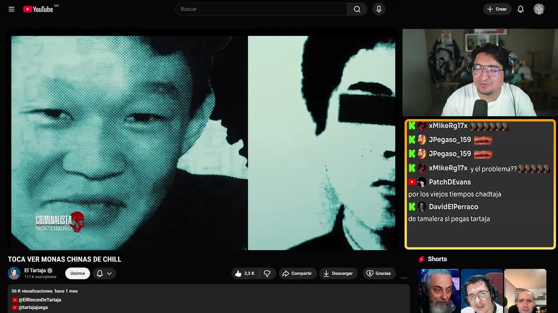The width and height of the screenshot is (558, 313).
Task: Click the chat message 'y el problema??'
Action: click(x=493, y=169)
